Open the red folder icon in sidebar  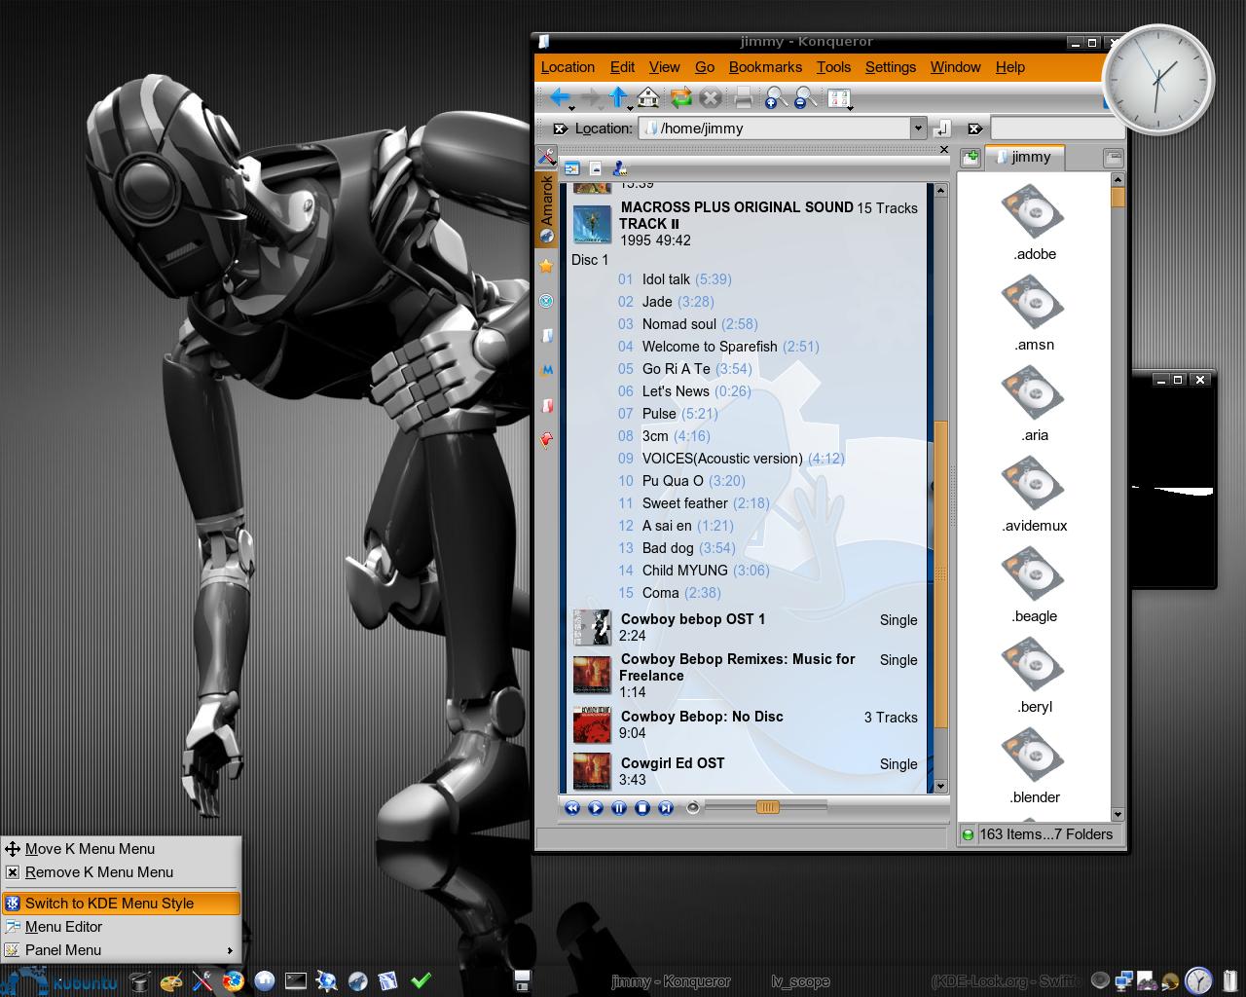point(546,405)
